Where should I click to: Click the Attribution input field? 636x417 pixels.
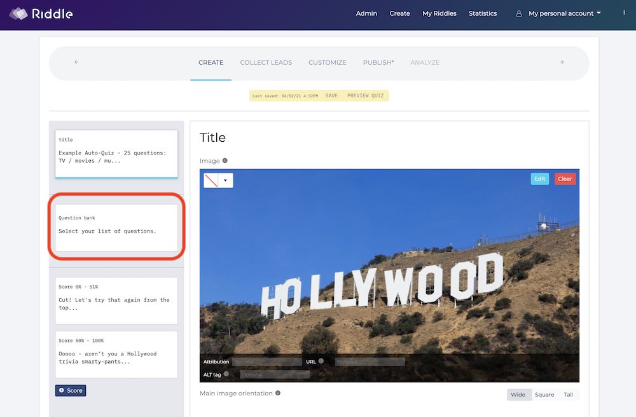tap(267, 362)
